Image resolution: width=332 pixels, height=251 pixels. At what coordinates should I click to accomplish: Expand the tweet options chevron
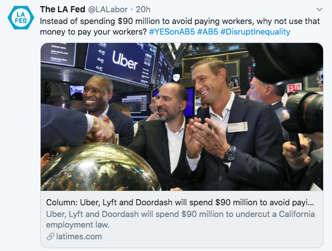pyautogui.click(x=319, y=9)
